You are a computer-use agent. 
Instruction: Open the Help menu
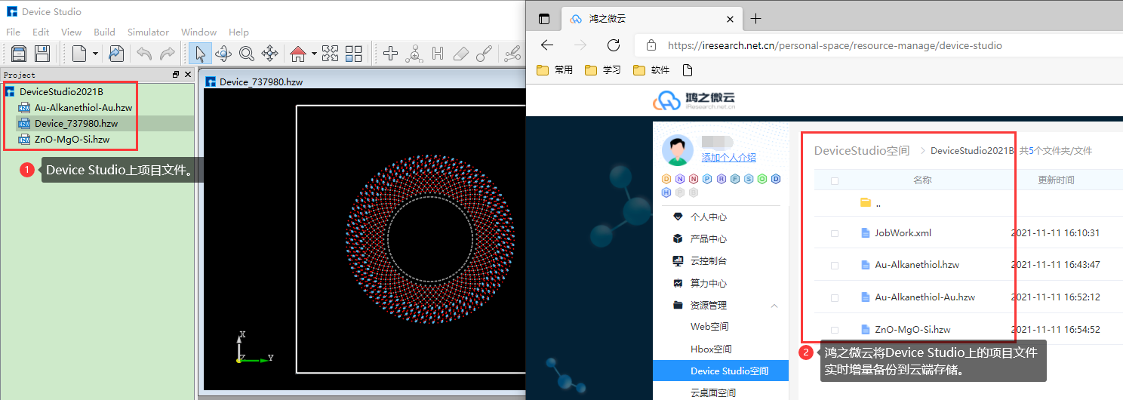(238, 32)
